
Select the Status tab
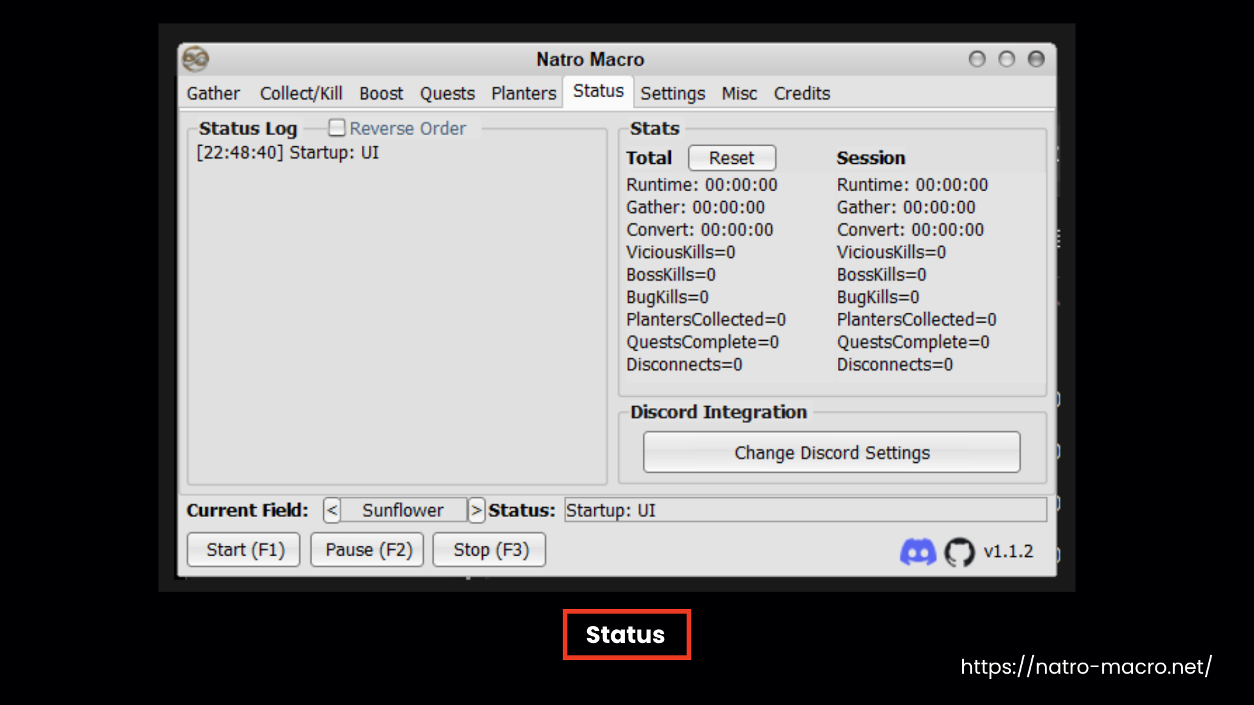(598, 91)
